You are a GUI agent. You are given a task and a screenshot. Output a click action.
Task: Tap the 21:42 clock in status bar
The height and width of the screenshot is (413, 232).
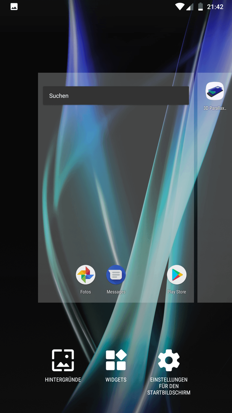(215, 7)
